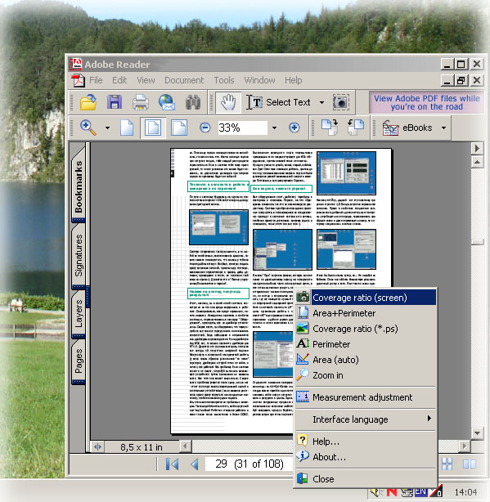
Task: Open the Interface language submenu
Action: [x=366, y=419]
